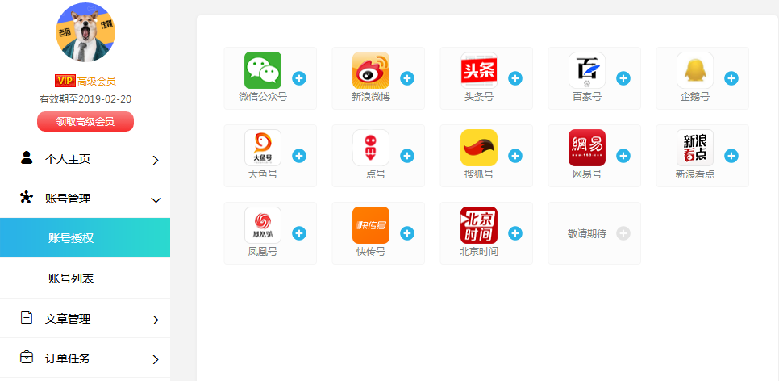Add a 头条号 account with plus button
This screenshot has width=779, height=381.
pos(515,78)
